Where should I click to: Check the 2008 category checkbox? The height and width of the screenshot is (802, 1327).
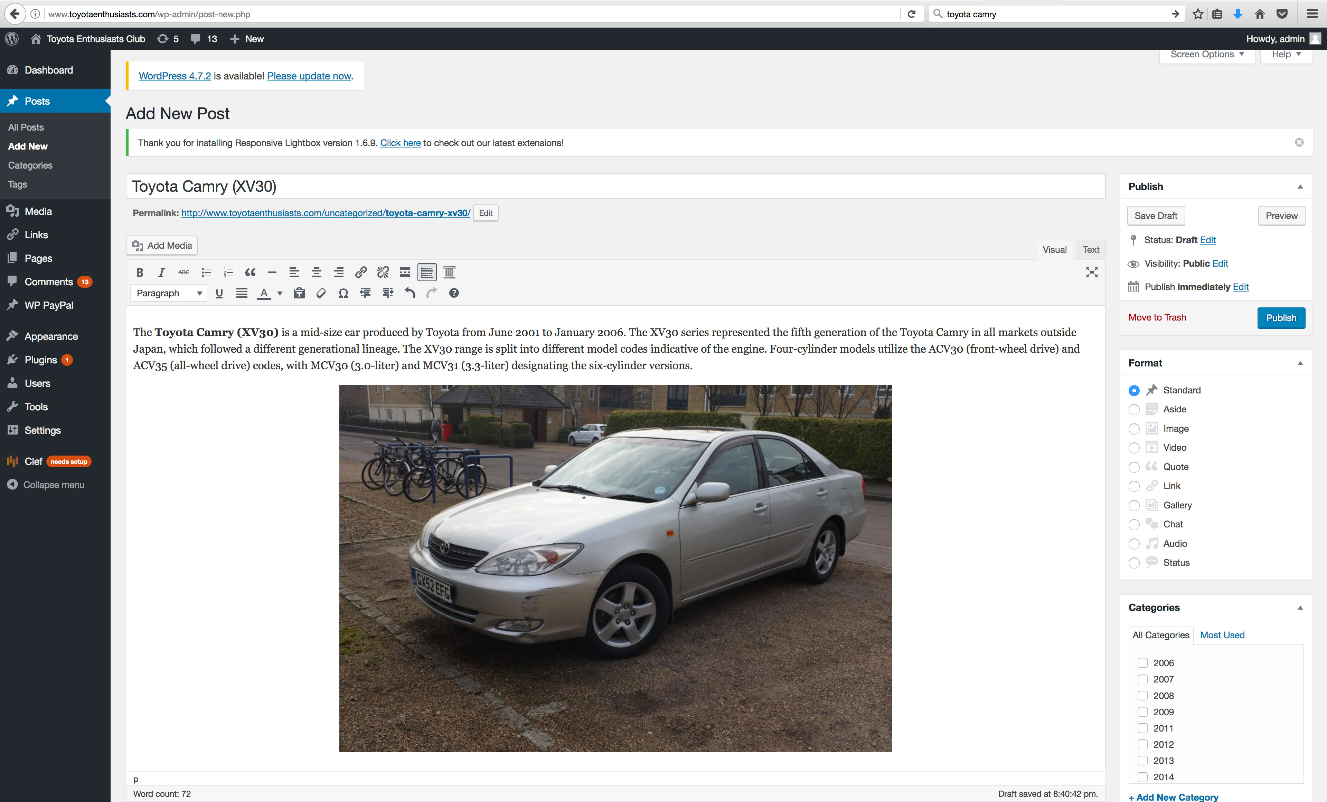pos(1142,695)
